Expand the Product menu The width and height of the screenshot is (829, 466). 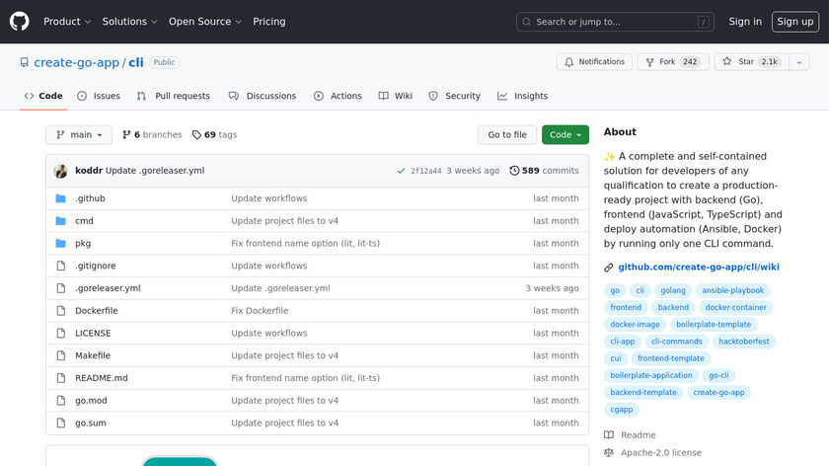click(x=67, y=22)
